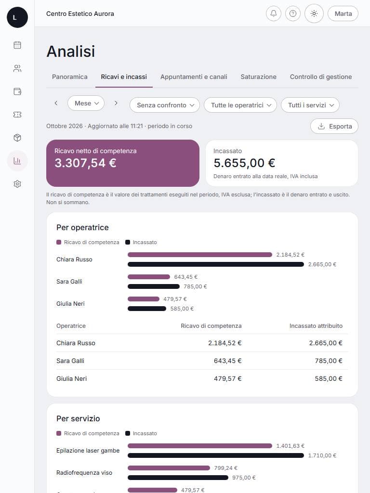Select Sara Galli table row name
The image size is (370, 493).
(x=70, y=361)
